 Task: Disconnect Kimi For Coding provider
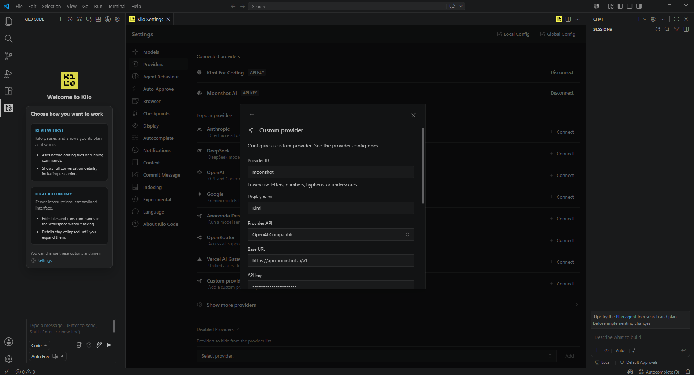click(x=562, y=72)
